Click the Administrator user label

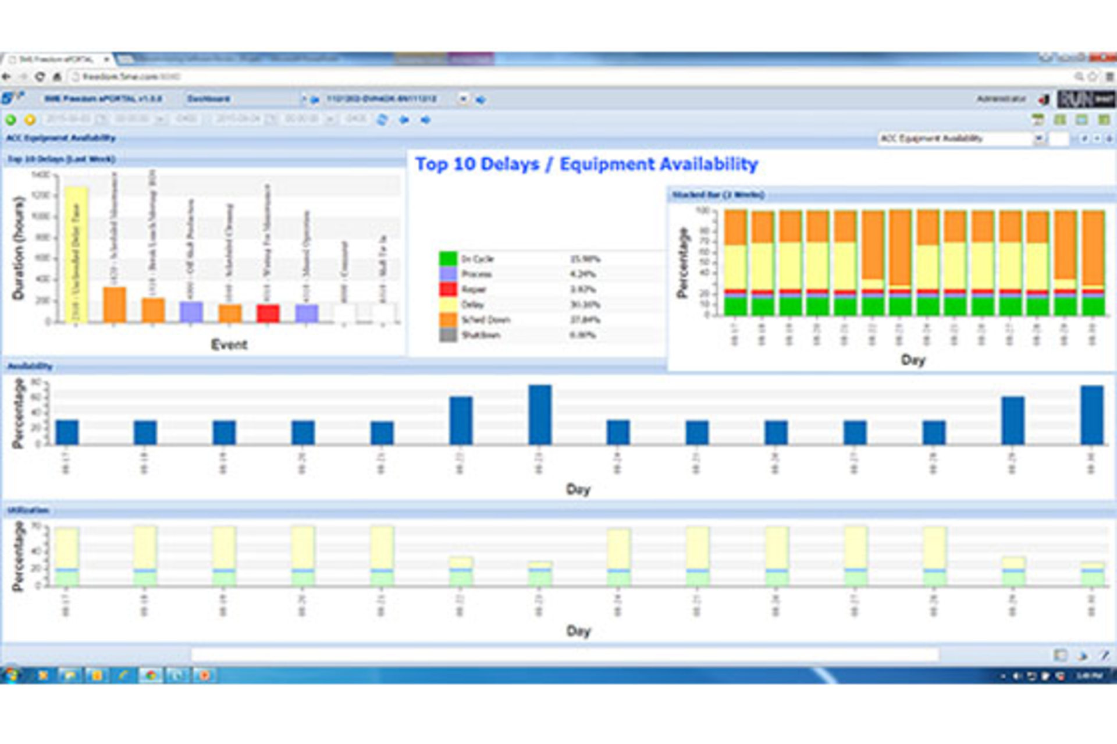pyautogui.click(x=1001, y=99)
